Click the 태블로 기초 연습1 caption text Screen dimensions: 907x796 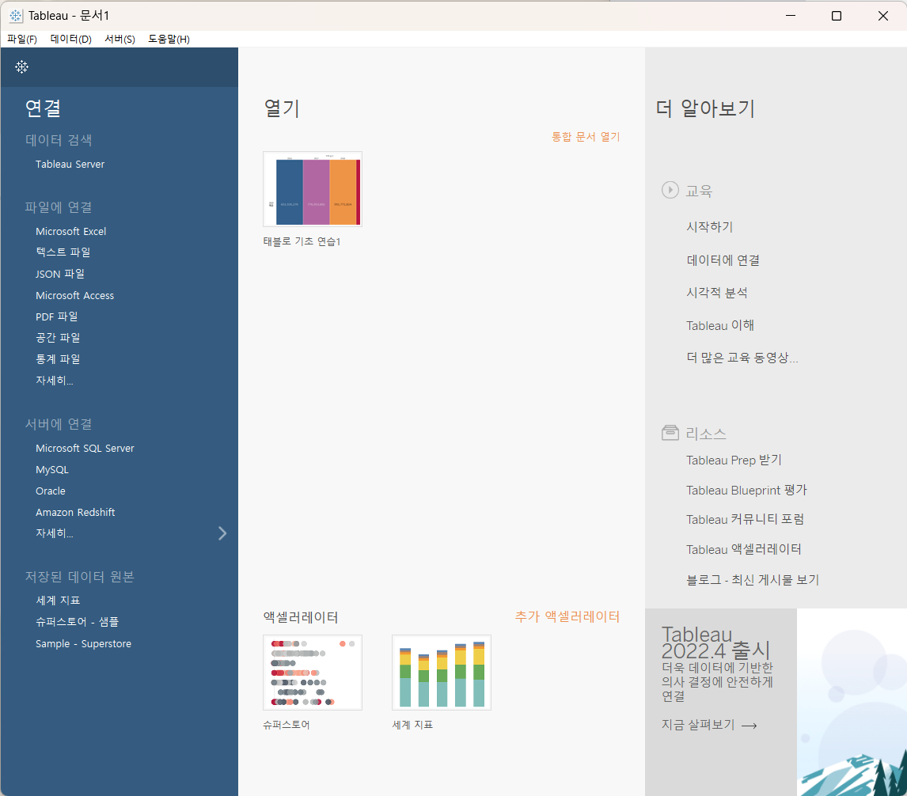point(302,241)
